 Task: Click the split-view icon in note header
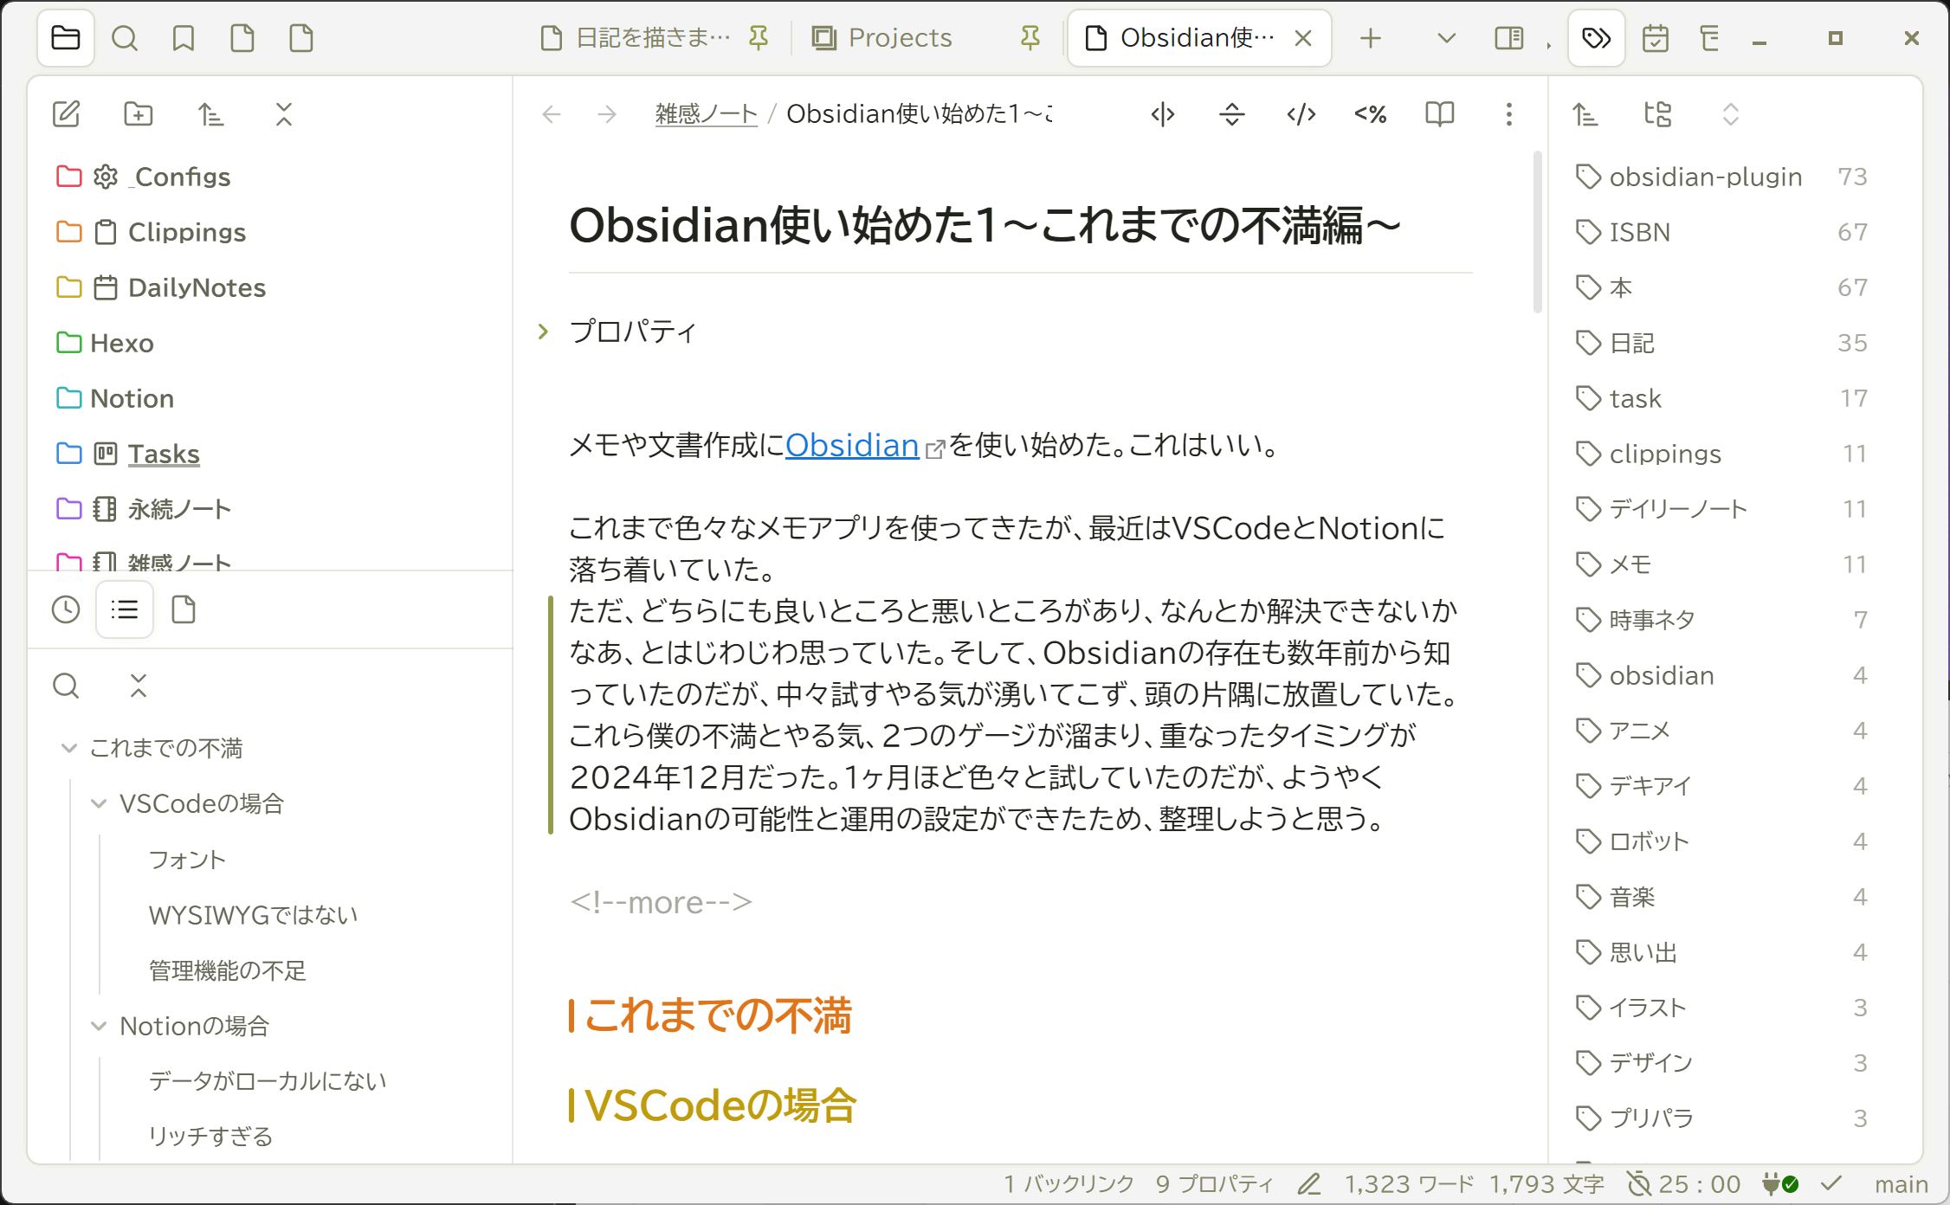pyautogui.click(x=1163, y=114)
